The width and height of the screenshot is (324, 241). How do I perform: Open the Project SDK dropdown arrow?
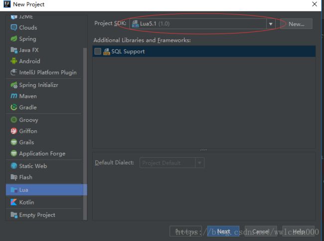(271, 24)
